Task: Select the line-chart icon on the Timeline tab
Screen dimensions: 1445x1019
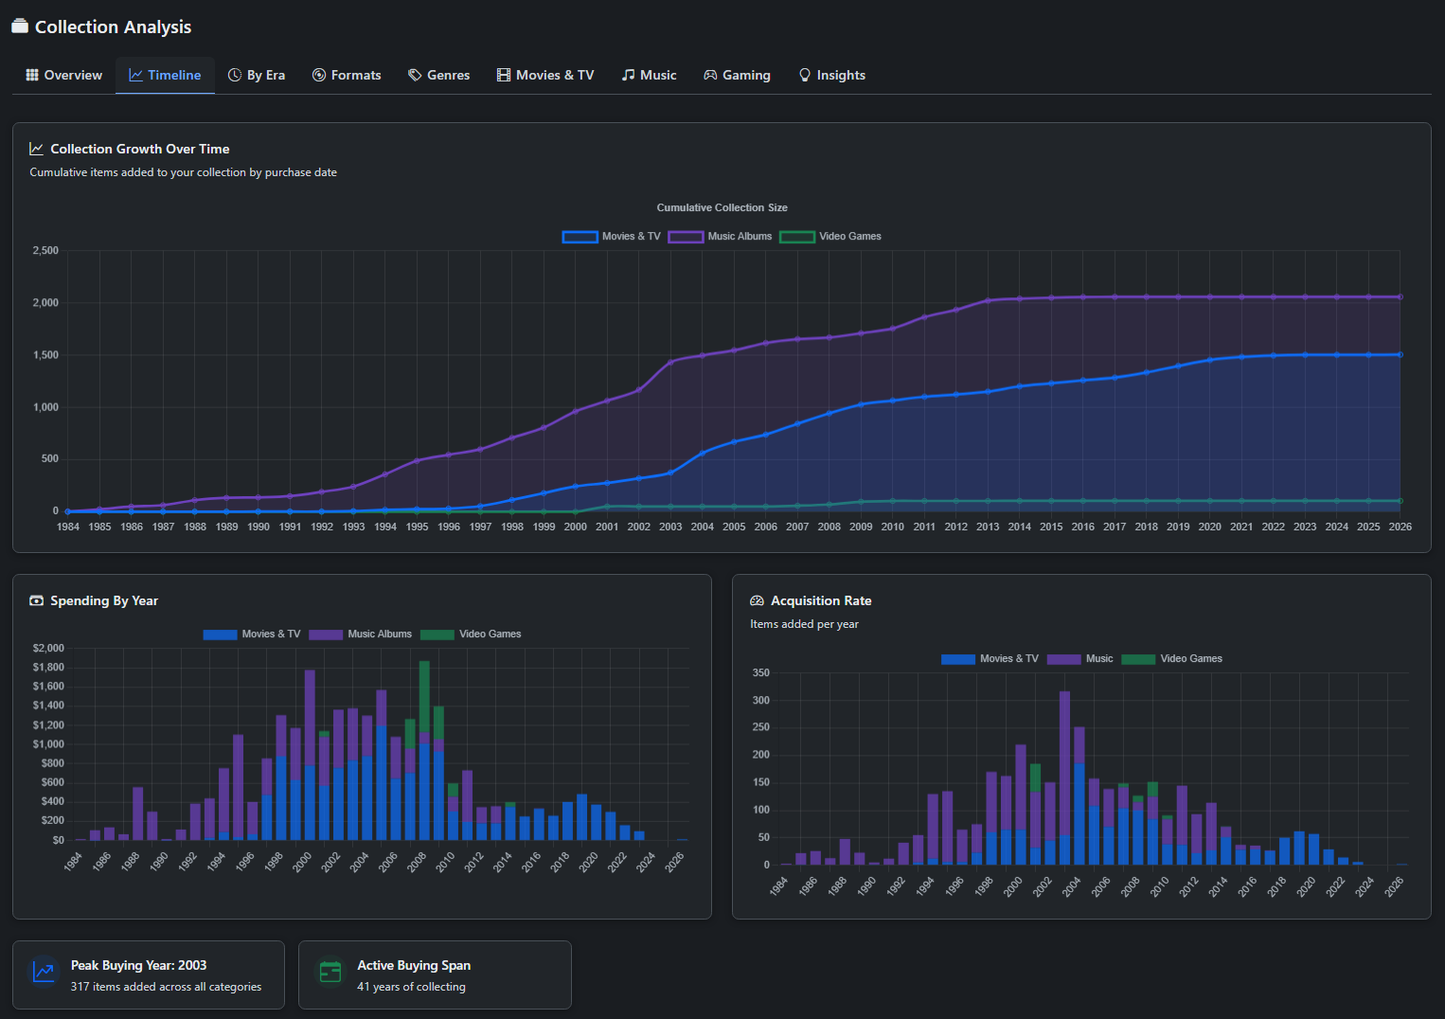Action: click(135, 75)
